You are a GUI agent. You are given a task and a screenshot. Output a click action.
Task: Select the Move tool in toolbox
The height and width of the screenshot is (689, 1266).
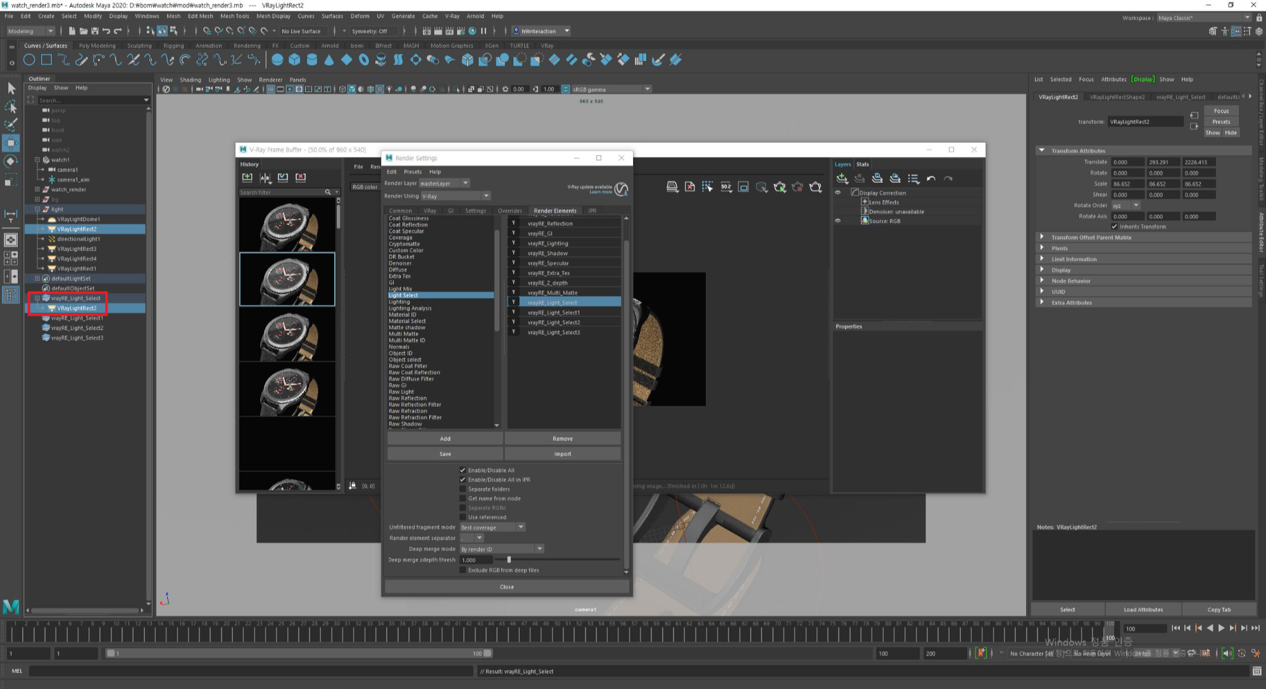pos(11,143)
